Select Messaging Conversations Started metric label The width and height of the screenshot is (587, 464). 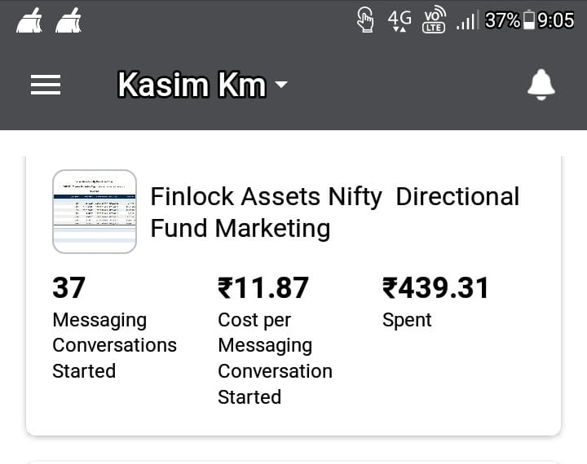click(115, 345)
